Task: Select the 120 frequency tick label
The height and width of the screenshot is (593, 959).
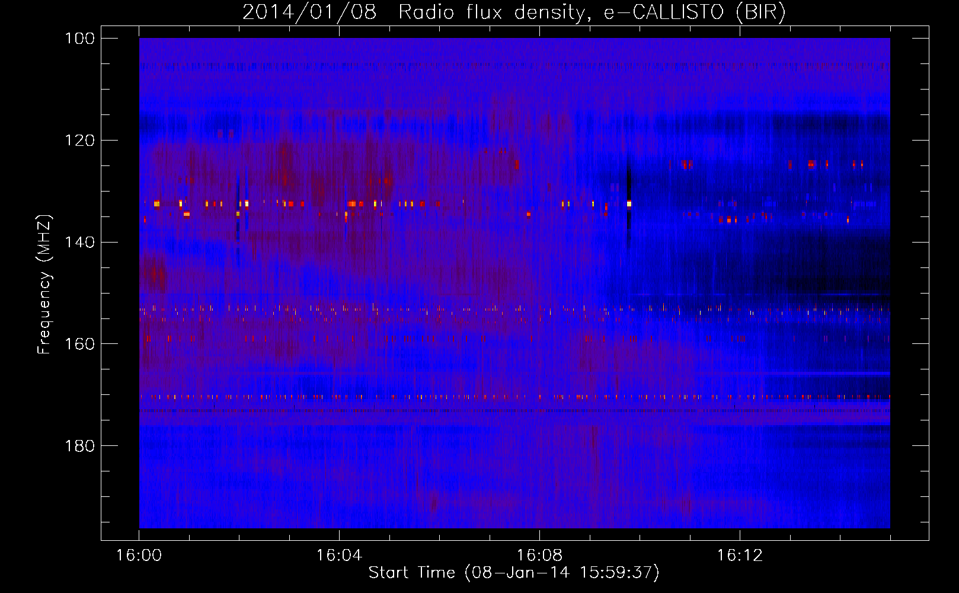Action: 80,141
